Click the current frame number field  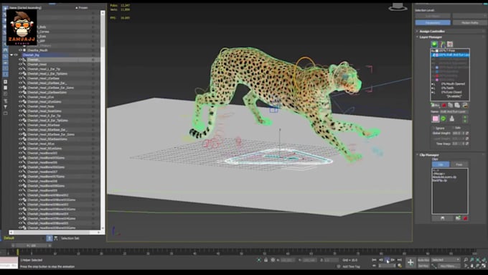coord(386,266)
